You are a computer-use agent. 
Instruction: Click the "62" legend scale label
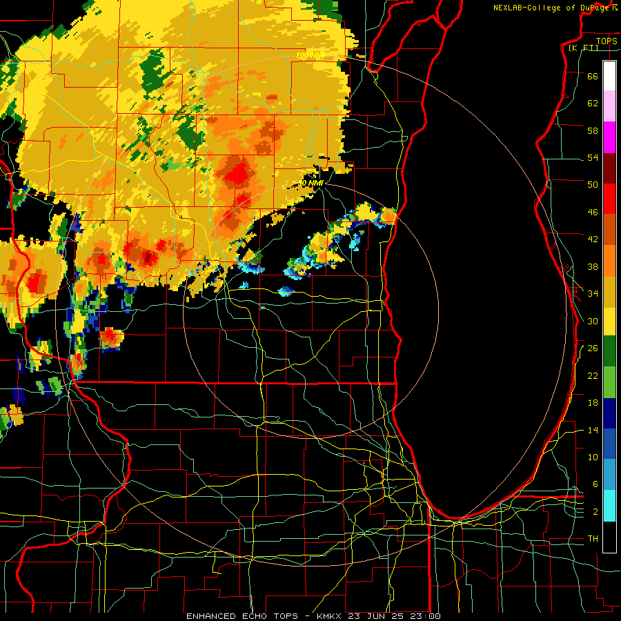[593, 103]
